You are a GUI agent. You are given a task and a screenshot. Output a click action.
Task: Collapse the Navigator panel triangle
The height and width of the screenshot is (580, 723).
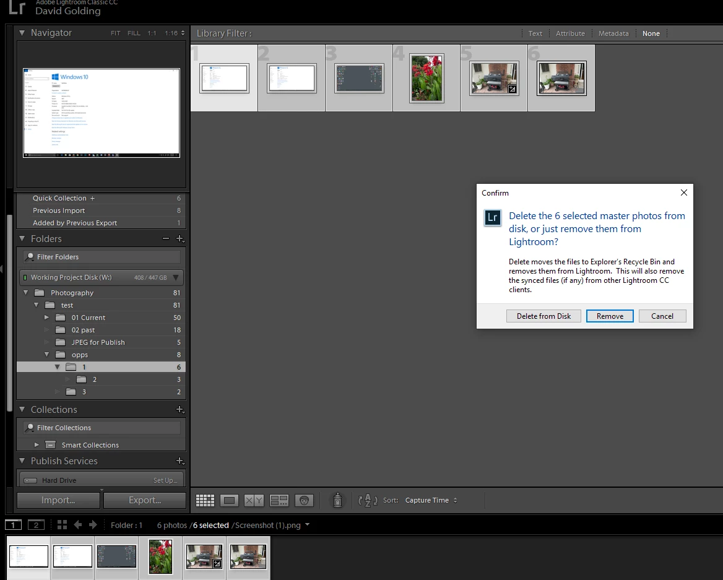pos(22,33)
